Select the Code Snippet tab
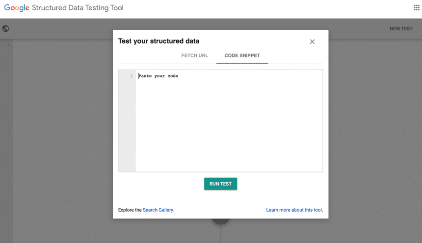This screenshot has height=243, width=422. pyautogui.click(x=242, y=56)
